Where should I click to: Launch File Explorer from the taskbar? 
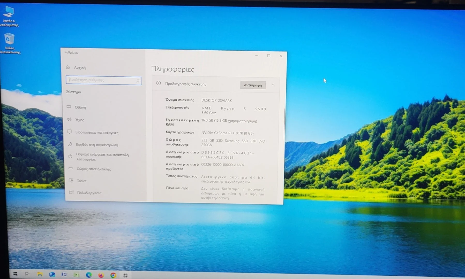tap(40, 274)
